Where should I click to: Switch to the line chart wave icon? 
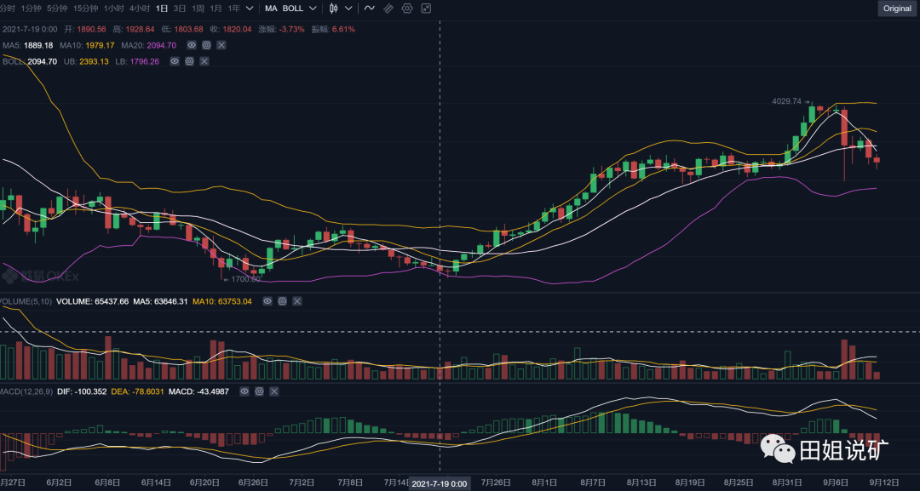click(x=369, y=9)
